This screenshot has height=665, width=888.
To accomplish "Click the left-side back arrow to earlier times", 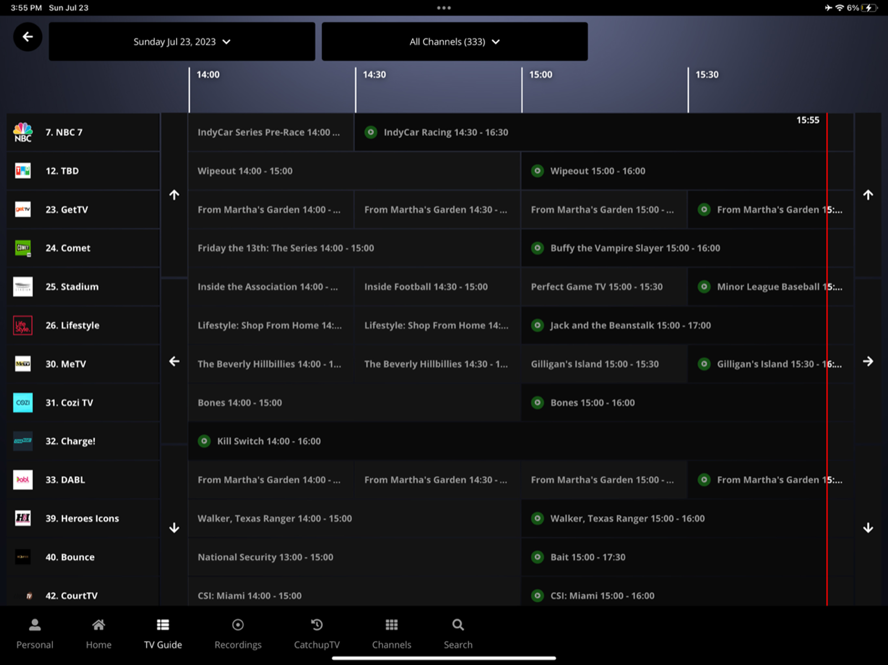I will click(x=174, y=361).
